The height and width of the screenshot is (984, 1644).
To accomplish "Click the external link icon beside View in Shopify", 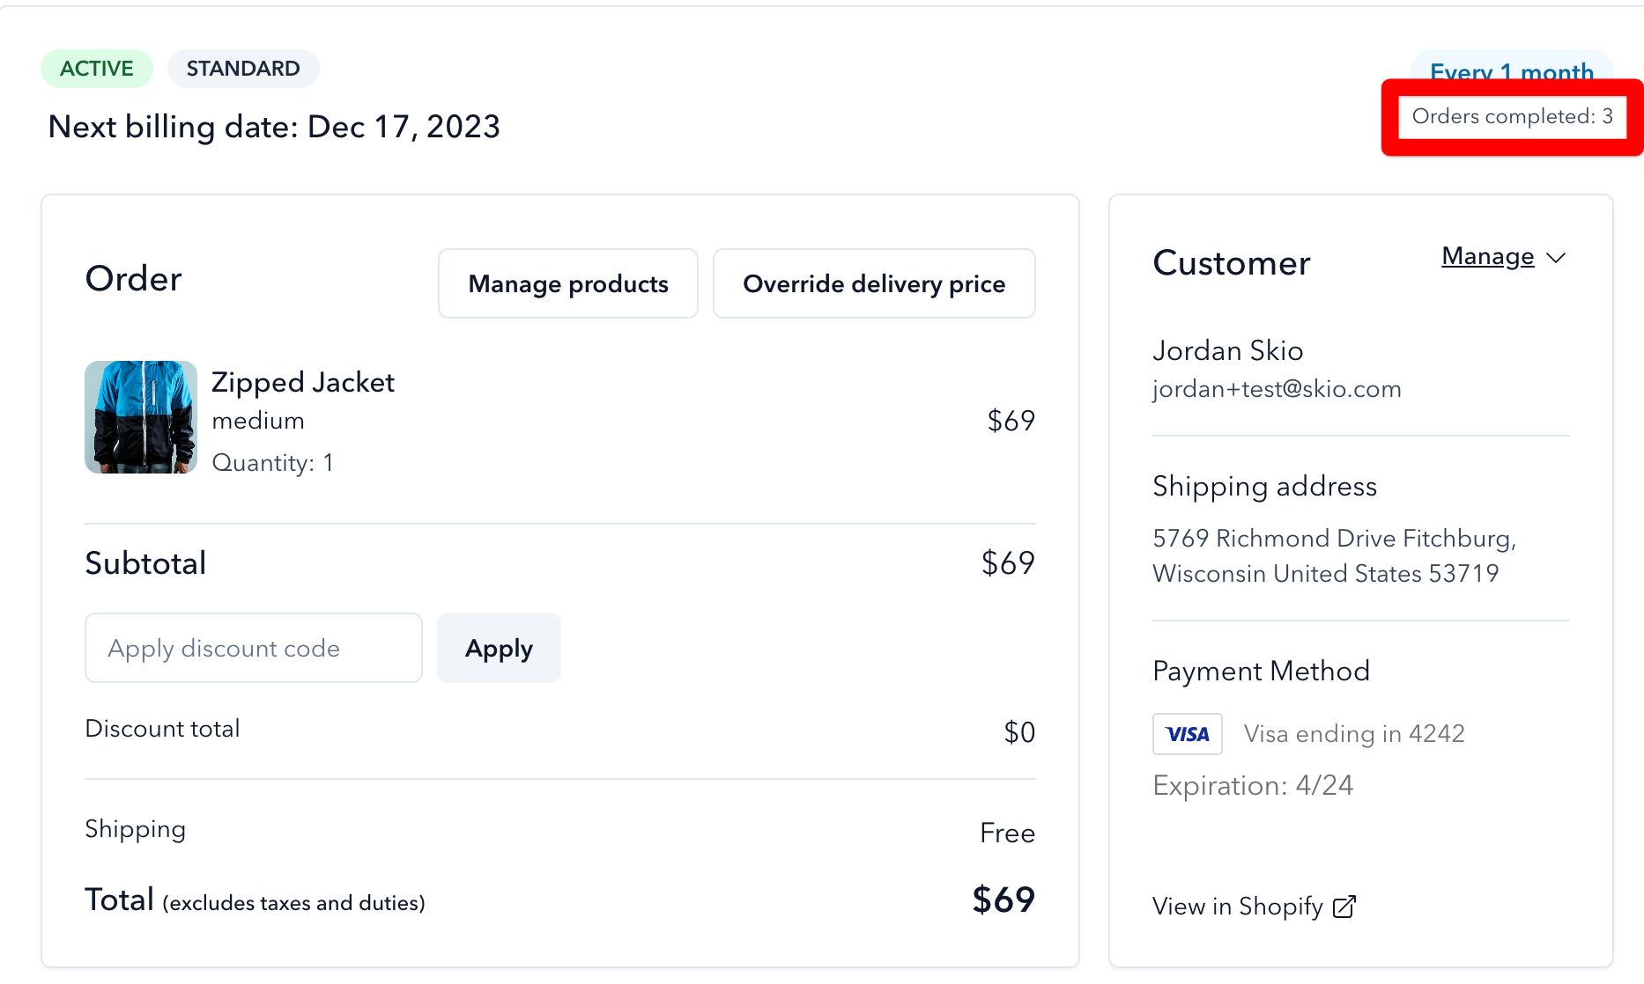I will pyautogui.click(x=1344, y=907).
